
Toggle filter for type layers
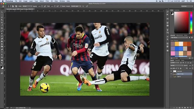click(186, 63)
